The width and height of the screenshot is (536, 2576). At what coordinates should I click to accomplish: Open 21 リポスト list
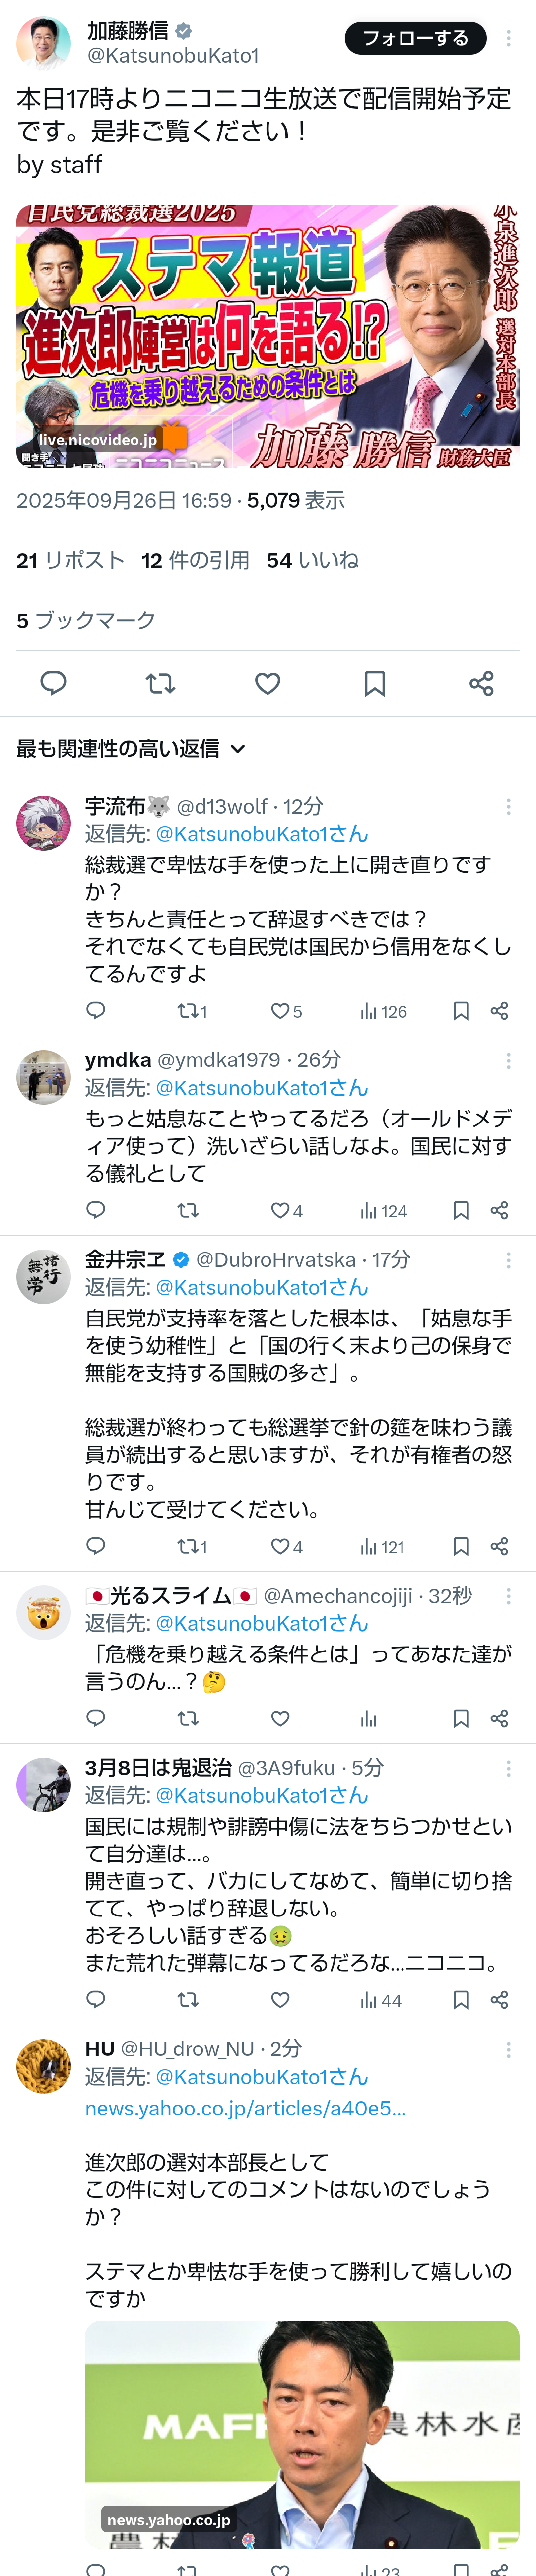coord(70,560)
